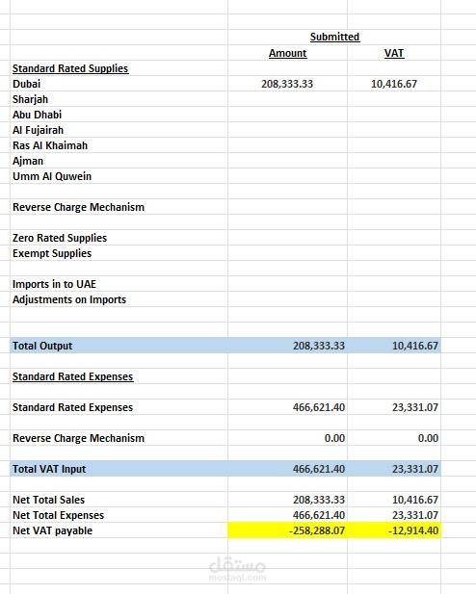This screenshot has height=594, width=476.
Task: Select Total VAT Input amount 466,621.40
Action: tap(319, 469)
